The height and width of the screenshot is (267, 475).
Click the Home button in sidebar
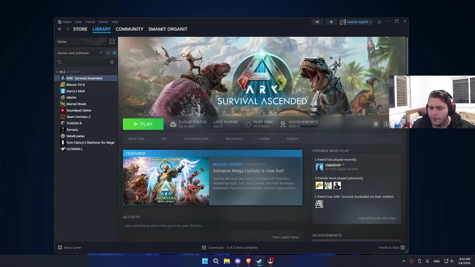pyautogui.click(x=81, y=42)
